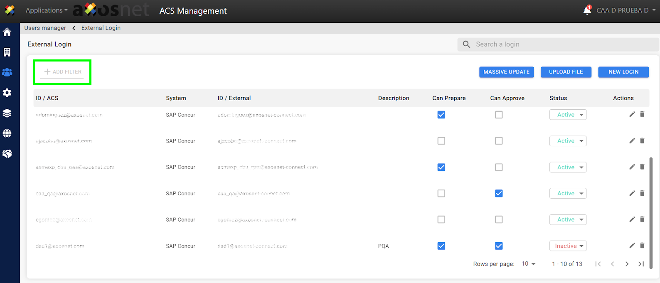
Task: Uncheck Can Approve for the PQA row
Action: (499, 246)
